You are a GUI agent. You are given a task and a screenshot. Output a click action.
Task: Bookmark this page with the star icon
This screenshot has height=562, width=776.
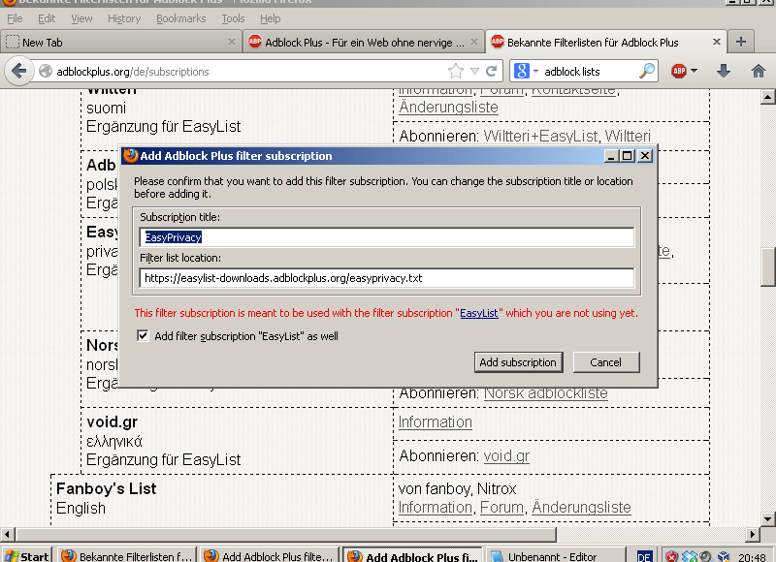(456, 71)
